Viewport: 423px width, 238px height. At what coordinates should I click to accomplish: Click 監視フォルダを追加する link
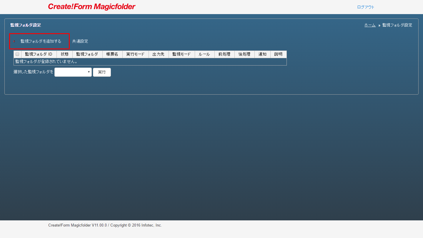coord(41,41)
